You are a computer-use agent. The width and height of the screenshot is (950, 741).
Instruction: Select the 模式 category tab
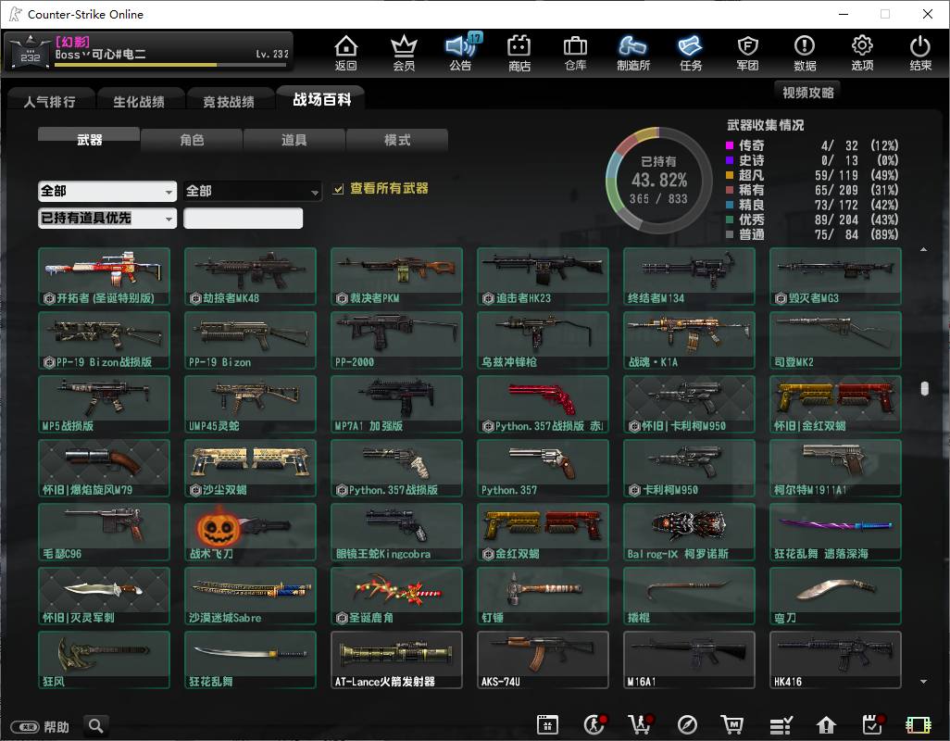pyautogui.click(x=397, y=140)
